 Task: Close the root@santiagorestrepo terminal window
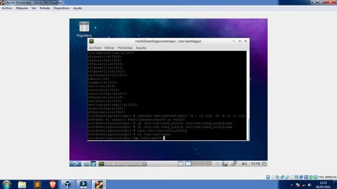tap(246, 41)
